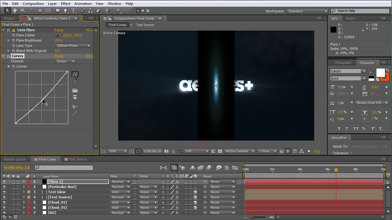Hide the Flare 1 layer
The image size is (392, 220).
pos(4,182)
